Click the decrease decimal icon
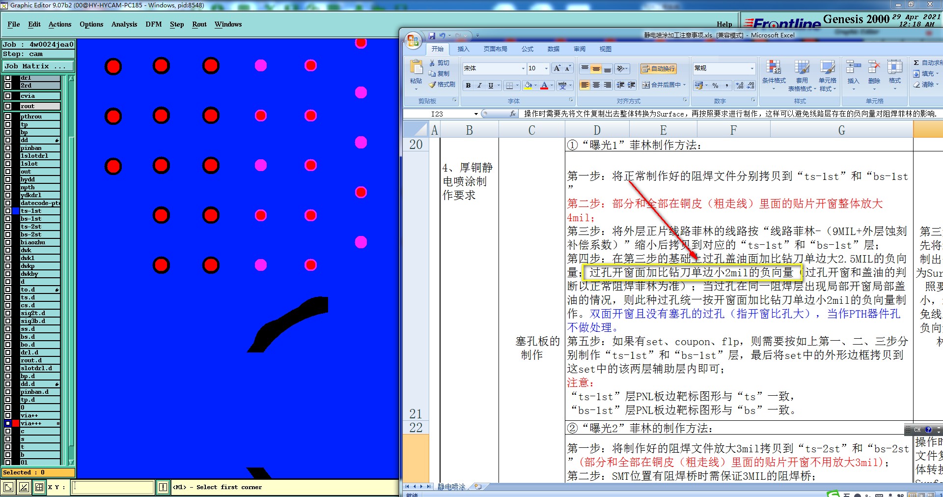The image size is (943, 497). click(x=750, y=86)
